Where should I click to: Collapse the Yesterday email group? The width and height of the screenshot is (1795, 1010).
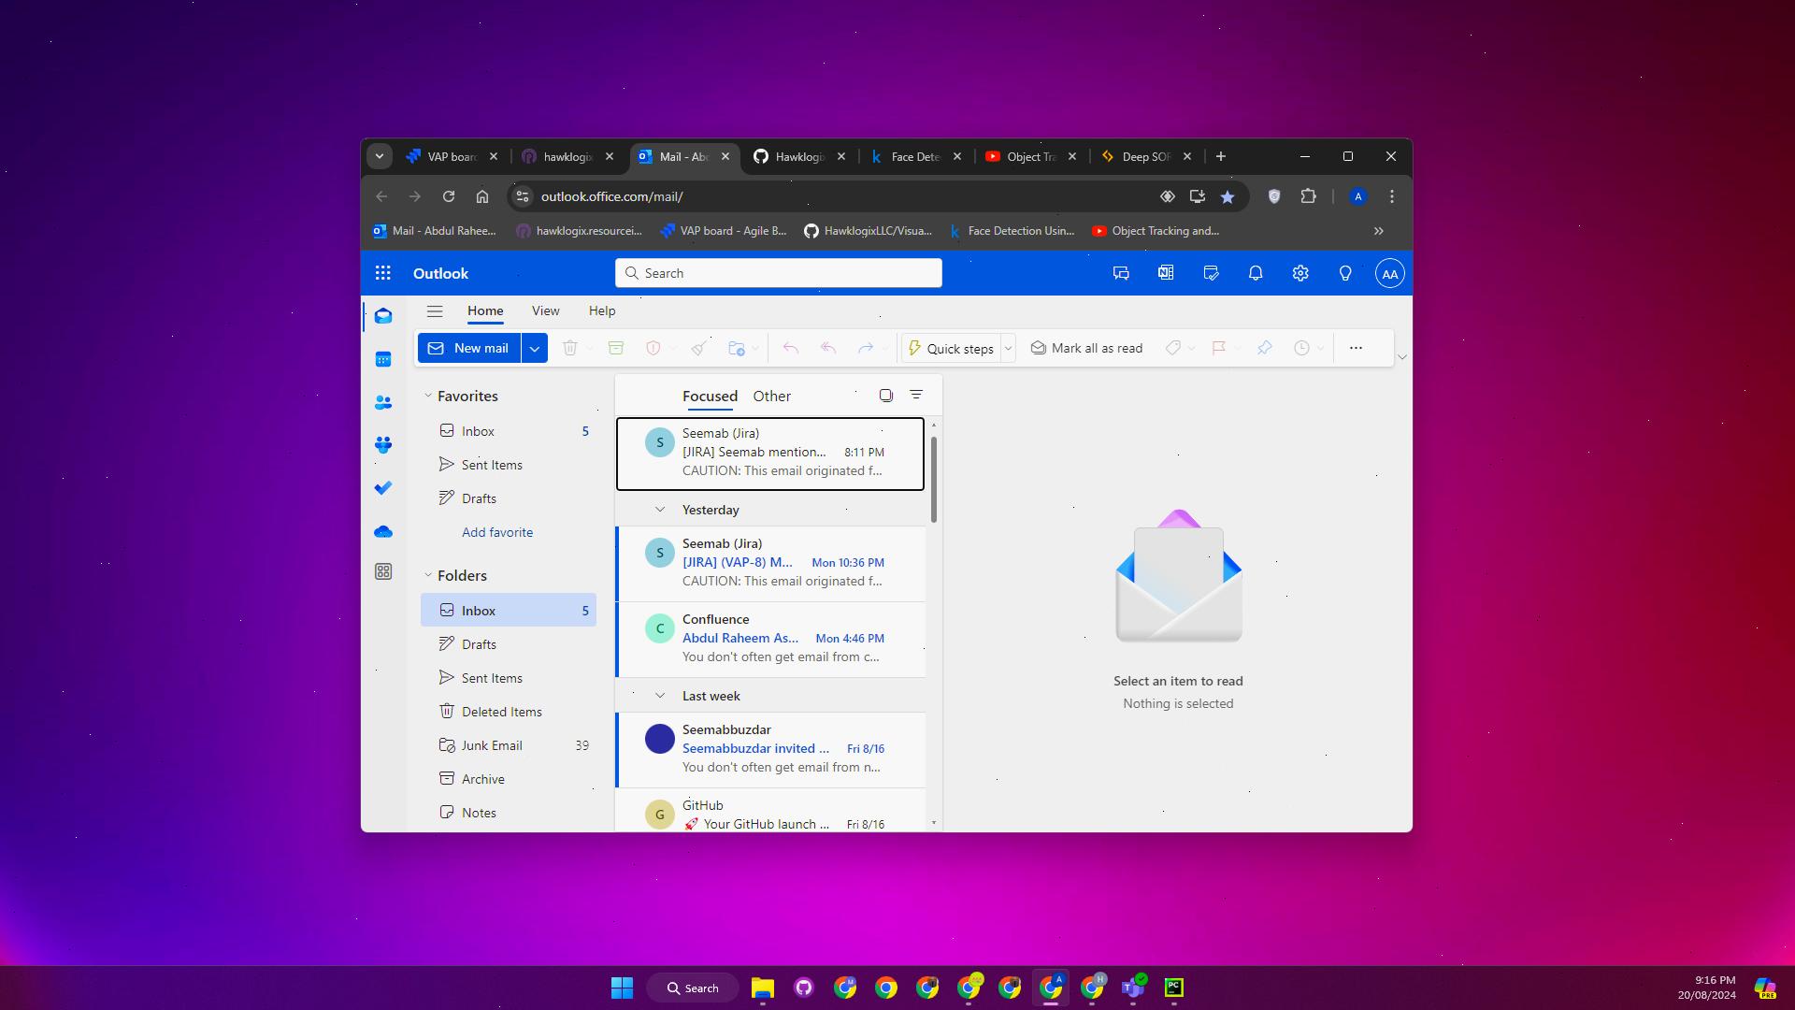point(661,510)
